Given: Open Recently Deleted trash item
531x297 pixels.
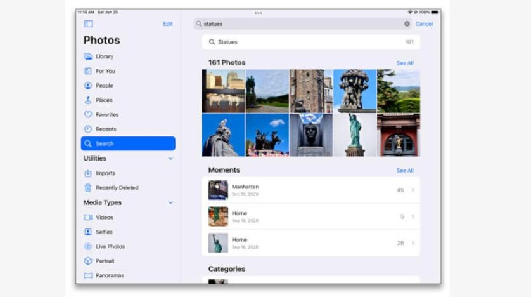Looking at the screenshot, I should pos(88,188).
